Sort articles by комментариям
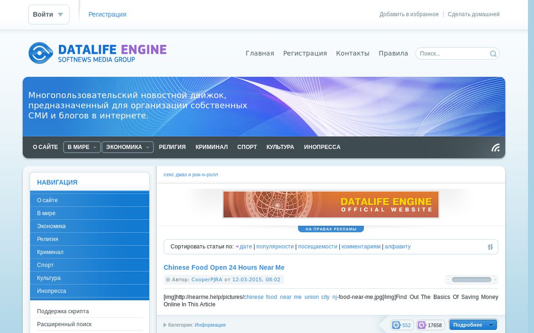The image size is (534, 333). click(x=361, y=247)
